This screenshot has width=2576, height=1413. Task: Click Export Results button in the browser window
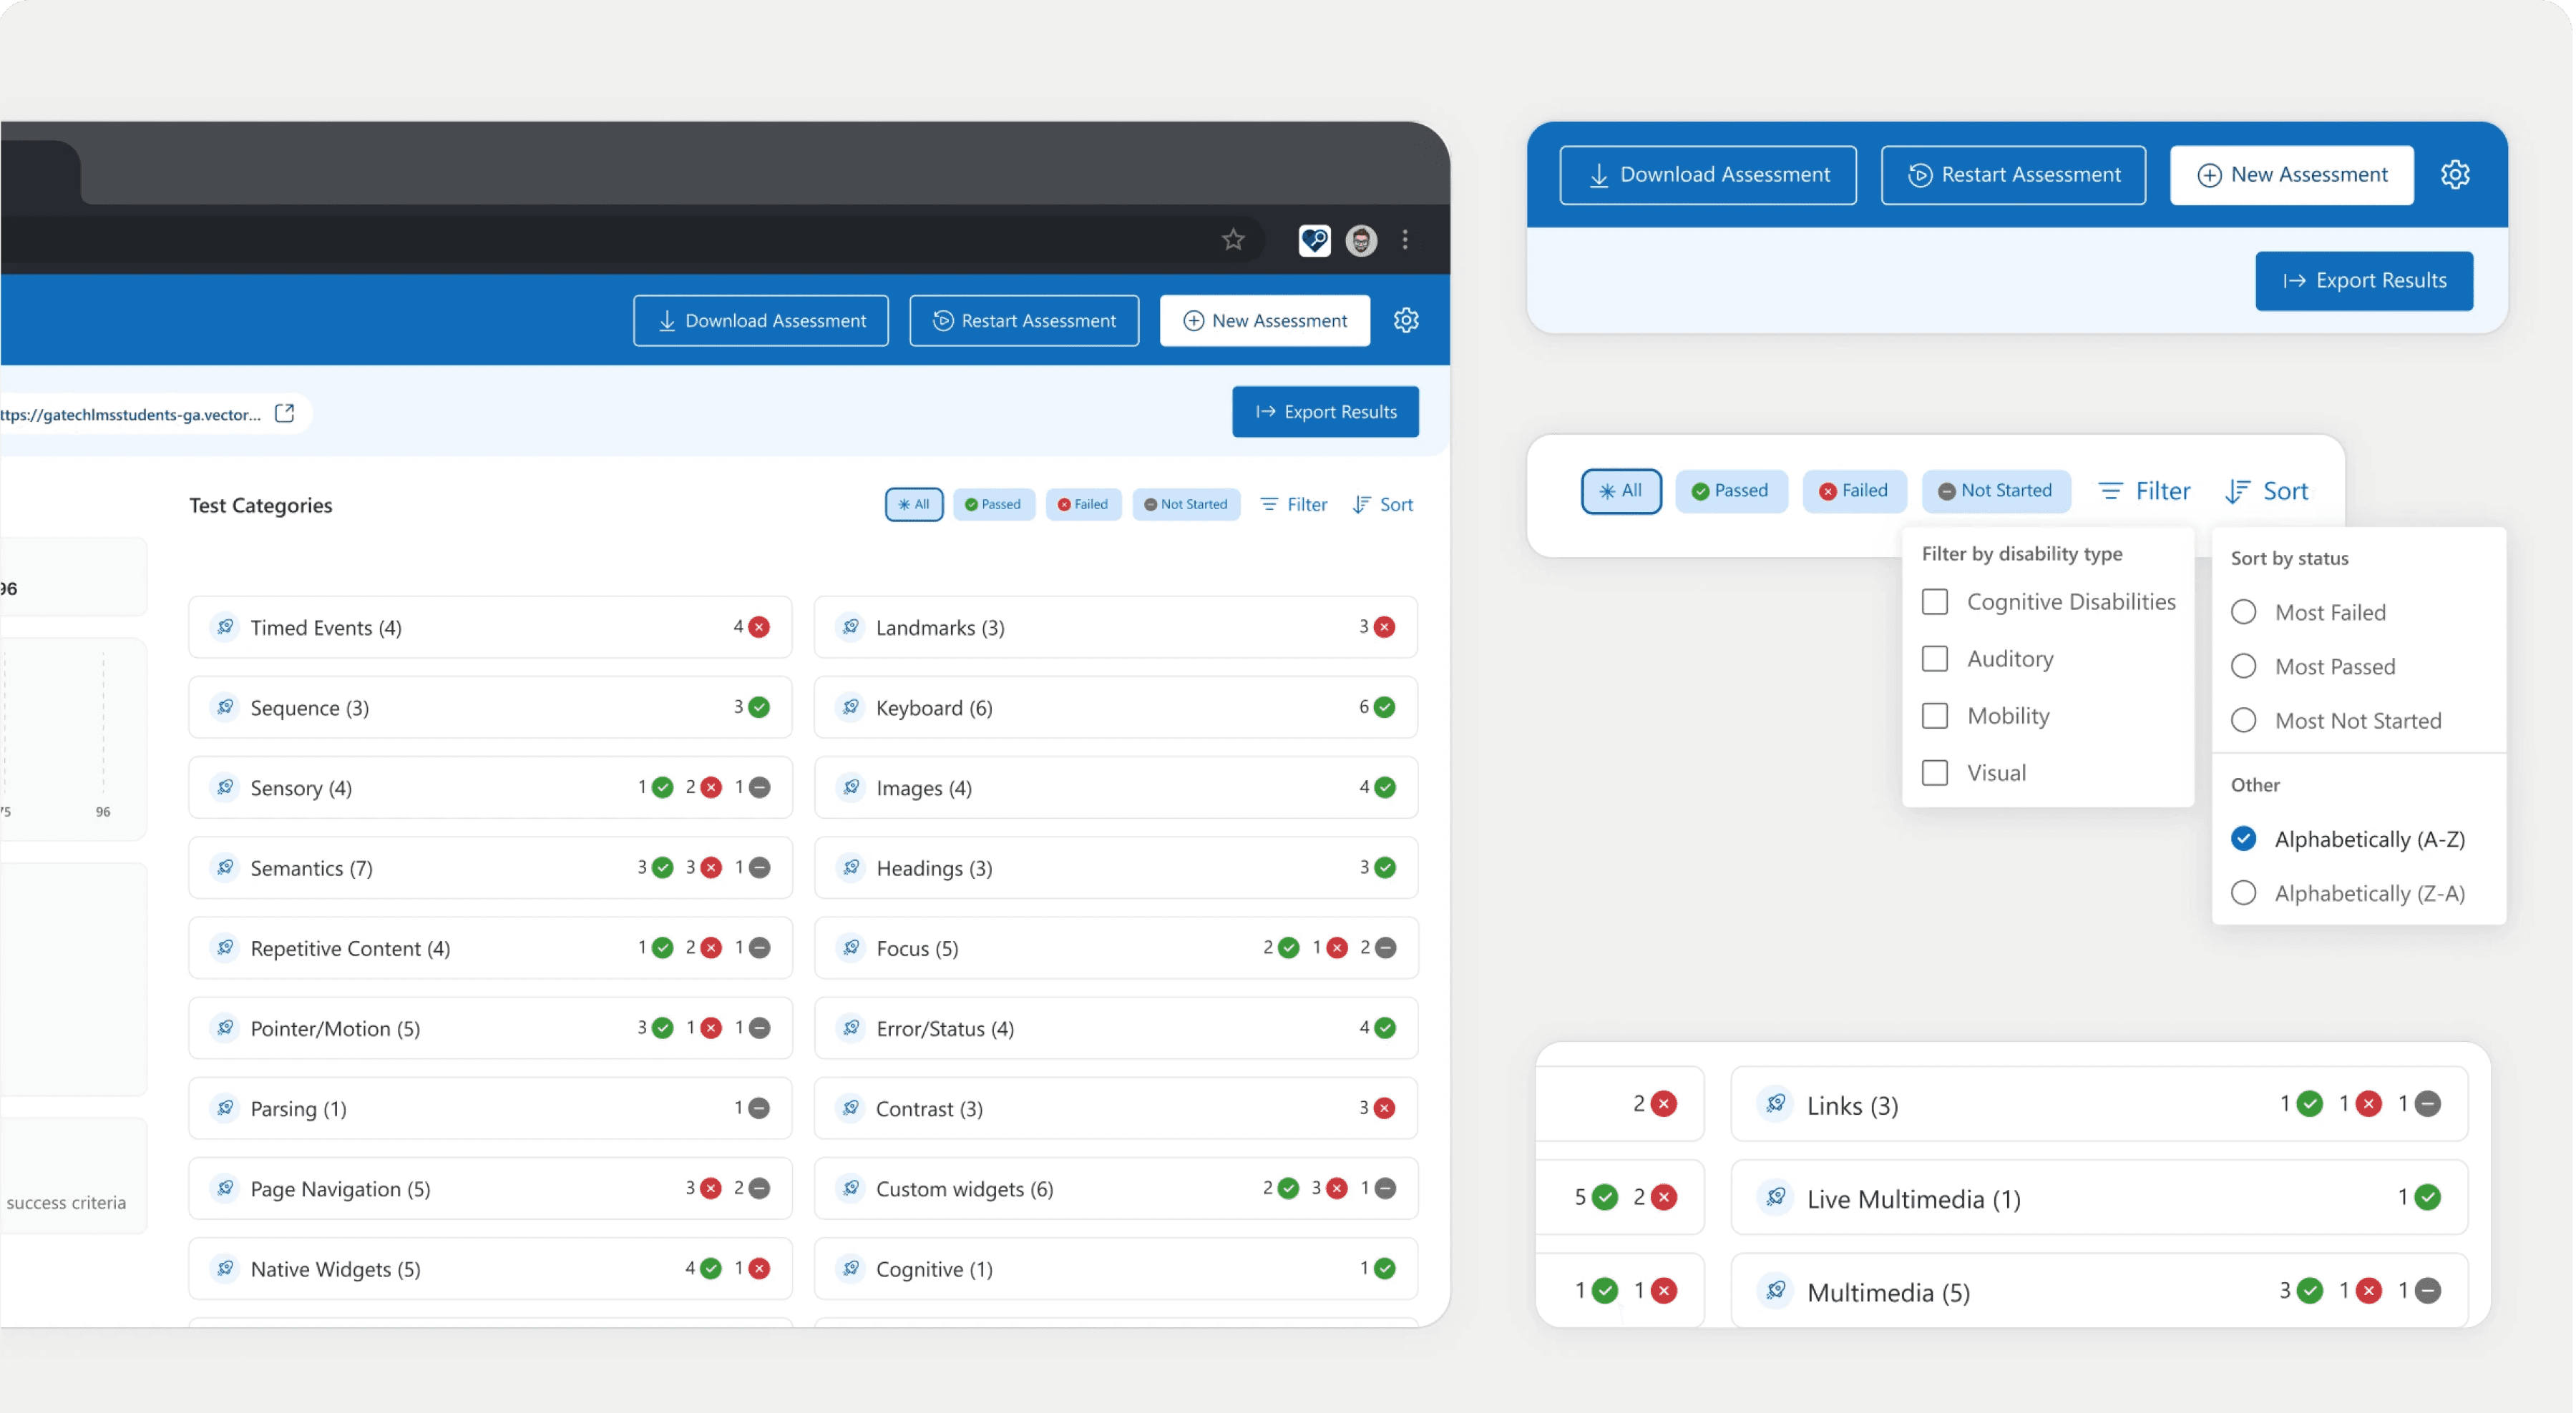(x=1325, y=412)
